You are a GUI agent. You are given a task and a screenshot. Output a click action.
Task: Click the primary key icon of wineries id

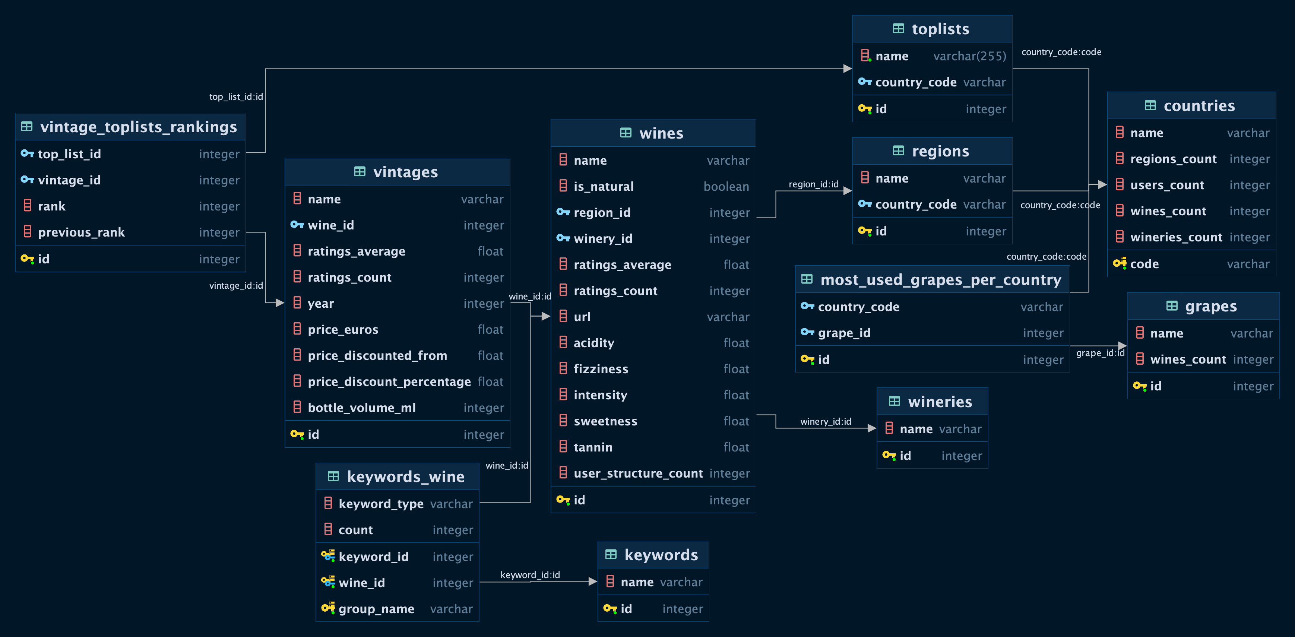888,456
